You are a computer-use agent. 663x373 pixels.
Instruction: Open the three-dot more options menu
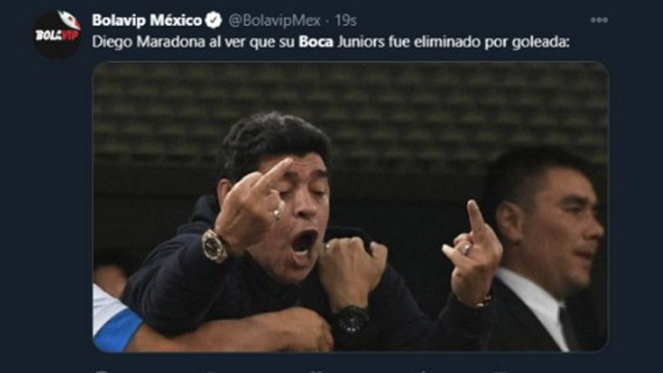tap(599, 20)
